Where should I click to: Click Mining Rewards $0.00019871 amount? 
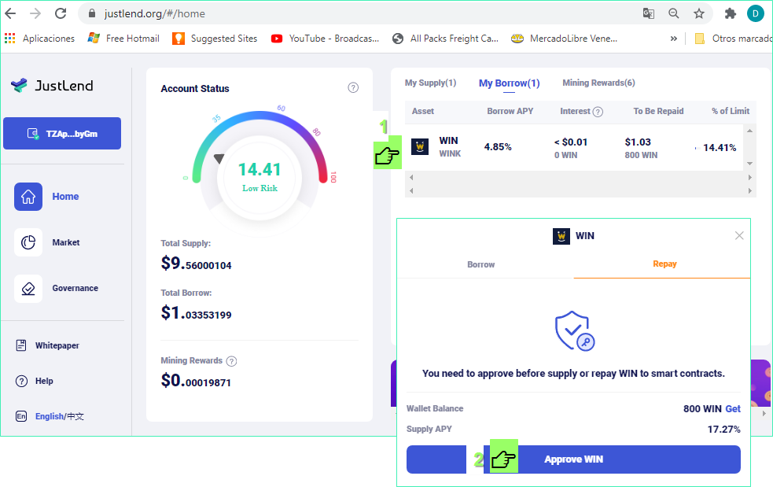pos(196,381)
